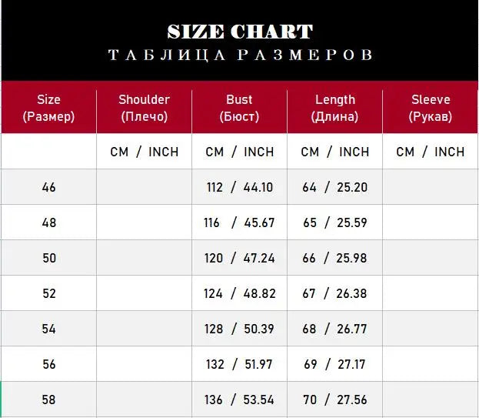
Task: Click the size 50 row label
Action: [48, 258]
